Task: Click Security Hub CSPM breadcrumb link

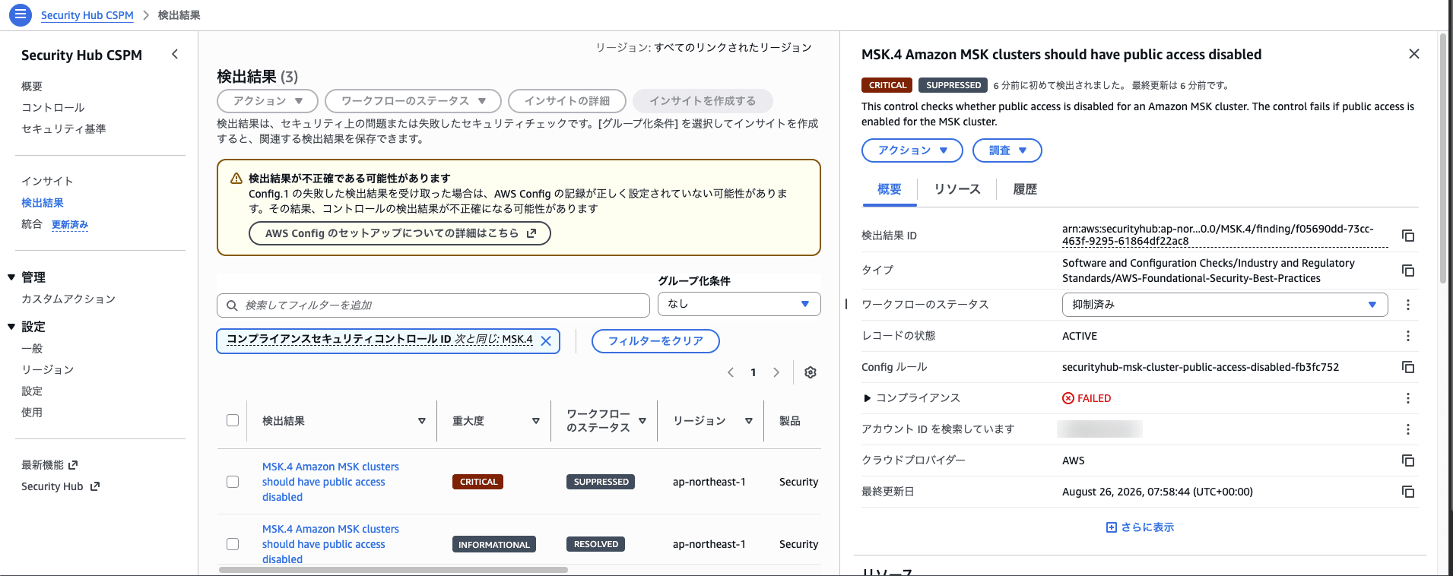Action: click(x=87, y=15)
